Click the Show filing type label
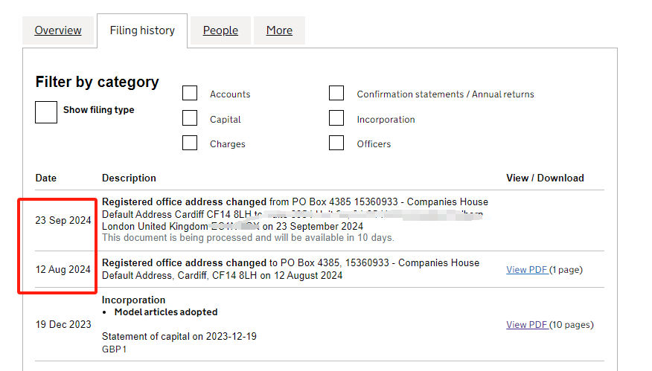 coord(98,110)
